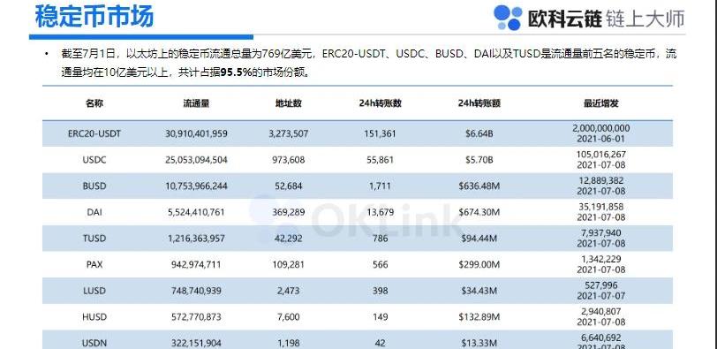Click the OKLink blue dots logo icon
717x349 pixels.
508,18
